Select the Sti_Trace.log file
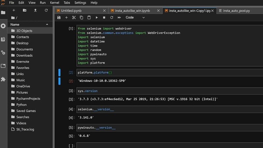 click(30, 129)
